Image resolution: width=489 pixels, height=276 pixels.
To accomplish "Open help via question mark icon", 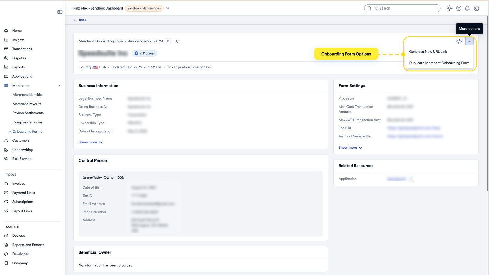I will [459, 8].
